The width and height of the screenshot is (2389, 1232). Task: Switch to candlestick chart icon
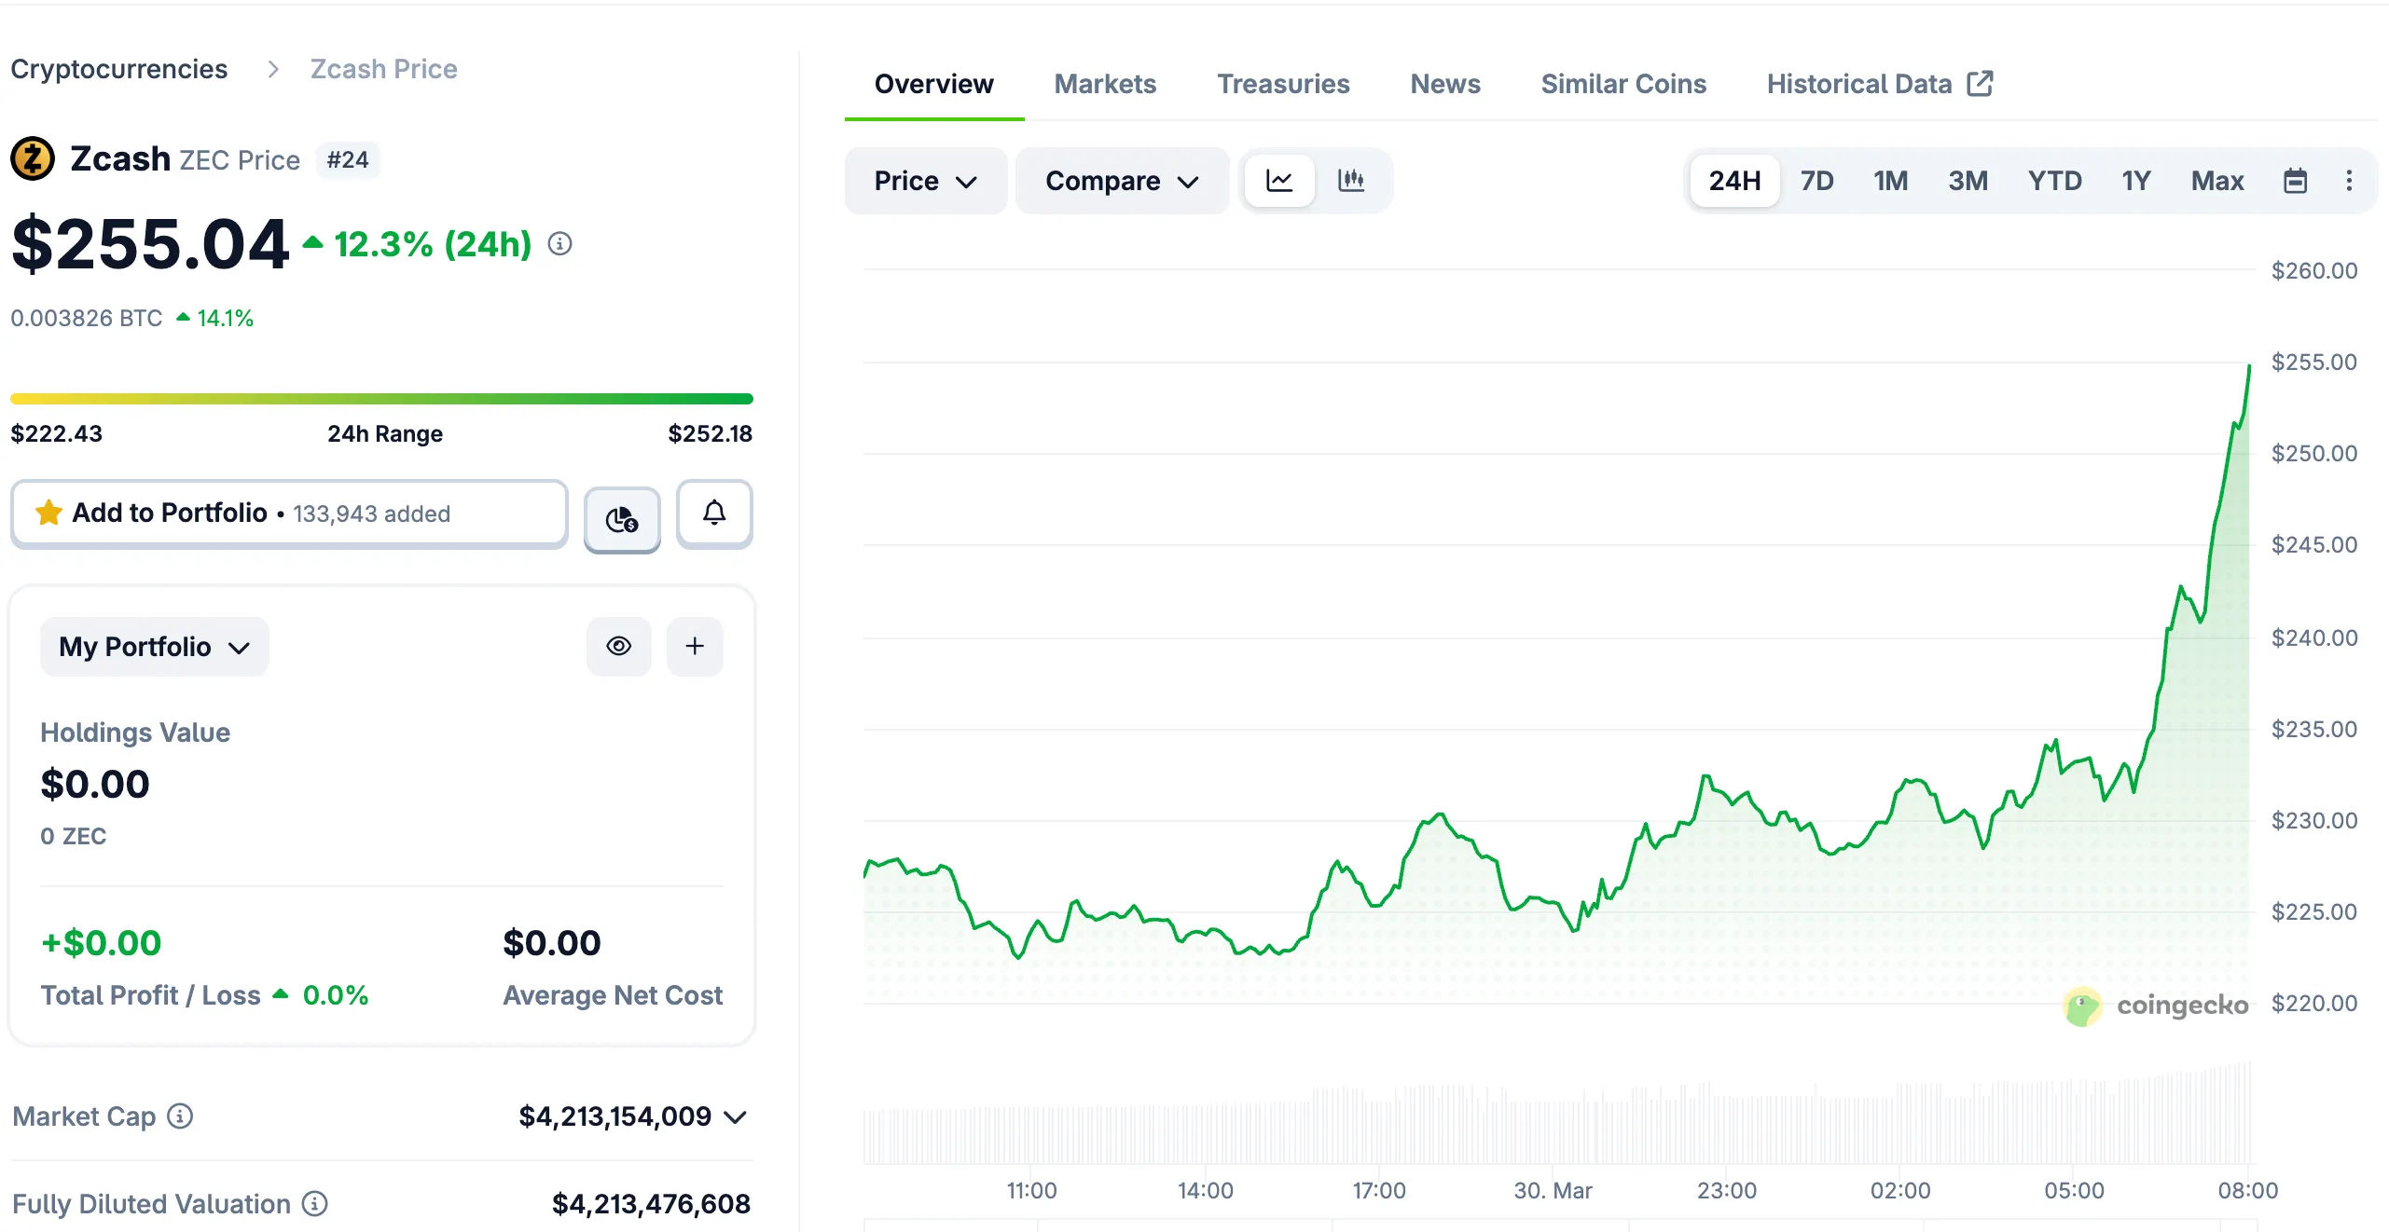[x=1351, y=181]
